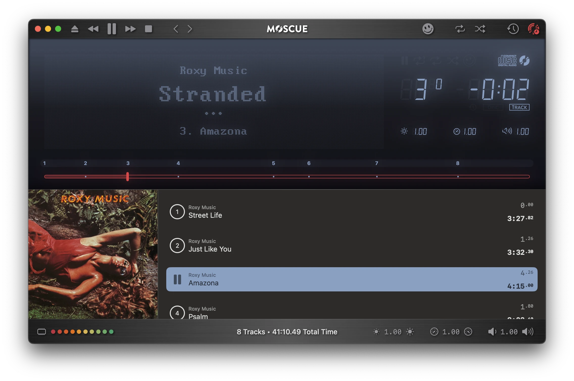Rewind using the double-left arrow button
Image resolution: width=574 pixels, height=381 pixels.
(93, 29)
